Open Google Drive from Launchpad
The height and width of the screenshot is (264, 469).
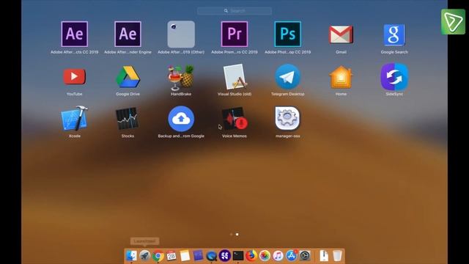128,77
